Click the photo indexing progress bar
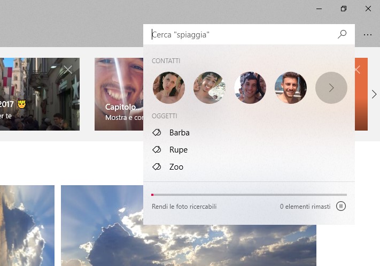 click(249, 195)
